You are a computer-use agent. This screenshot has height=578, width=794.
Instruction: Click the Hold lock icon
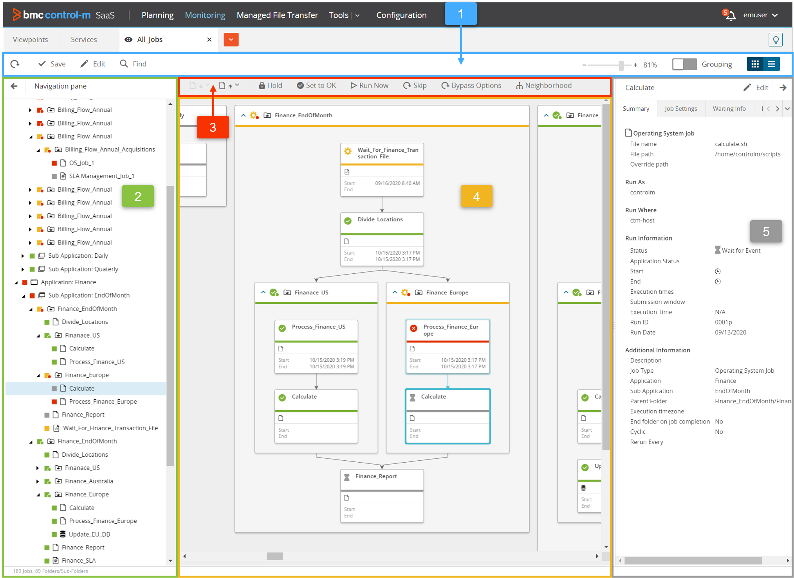(x=262, y=86)
